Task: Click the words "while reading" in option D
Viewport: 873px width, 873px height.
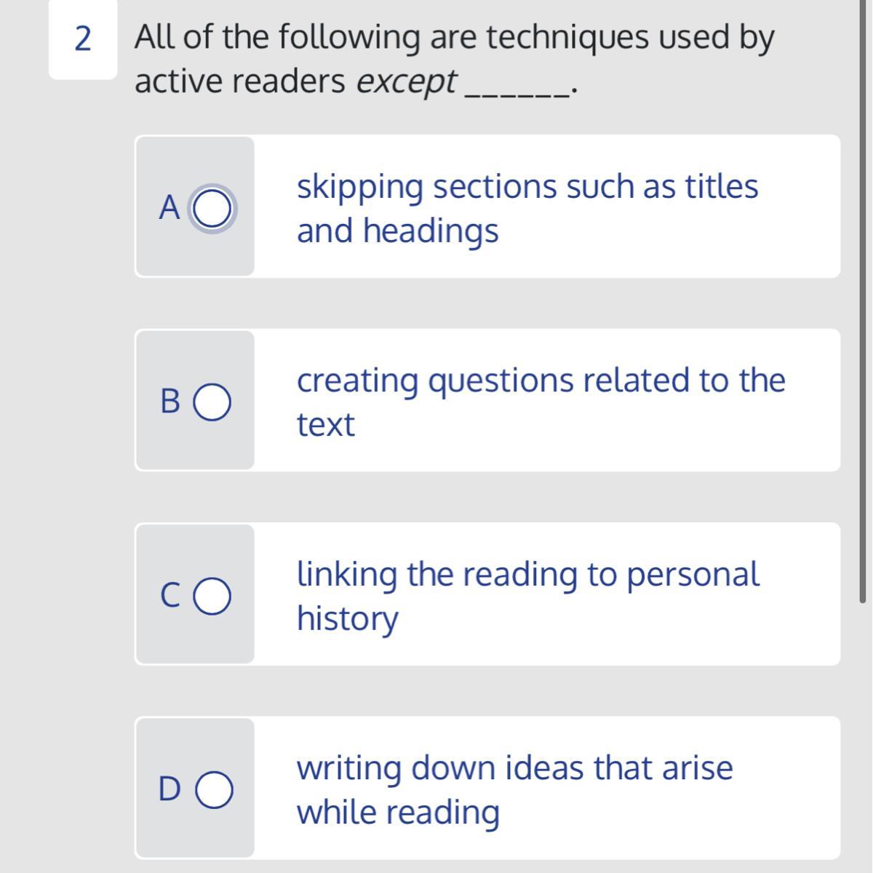Action: click(x=397, y=813)
